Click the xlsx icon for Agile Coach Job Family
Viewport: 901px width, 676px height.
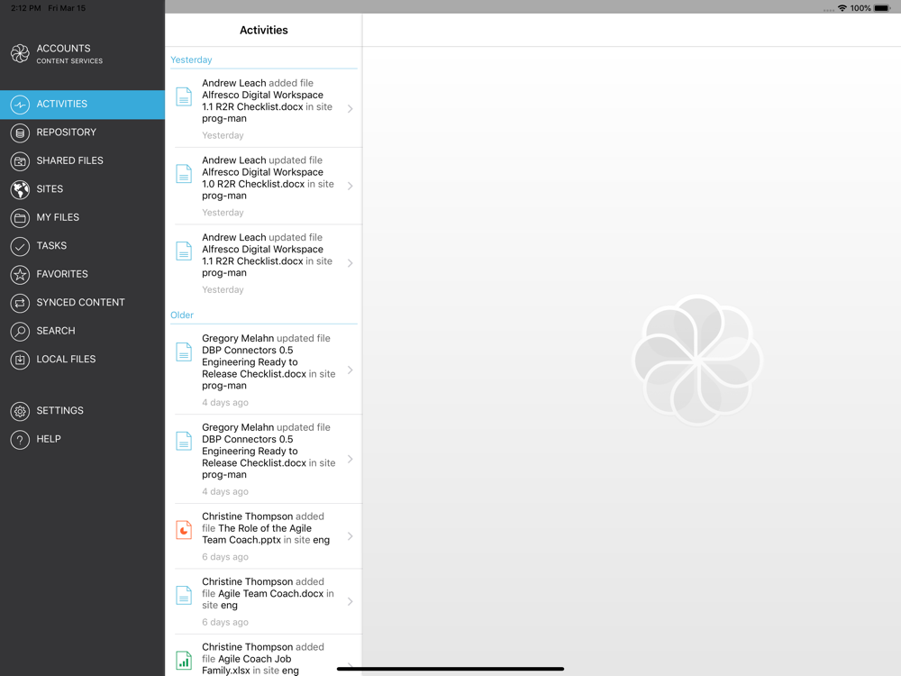(x=184, y=661)
